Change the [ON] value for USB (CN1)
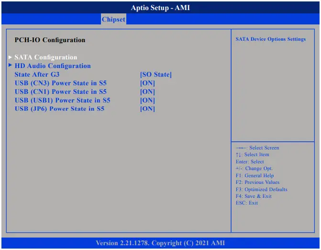Image resolution: width=321 pixels, height=250 pixels. click(x=147, y=91)
